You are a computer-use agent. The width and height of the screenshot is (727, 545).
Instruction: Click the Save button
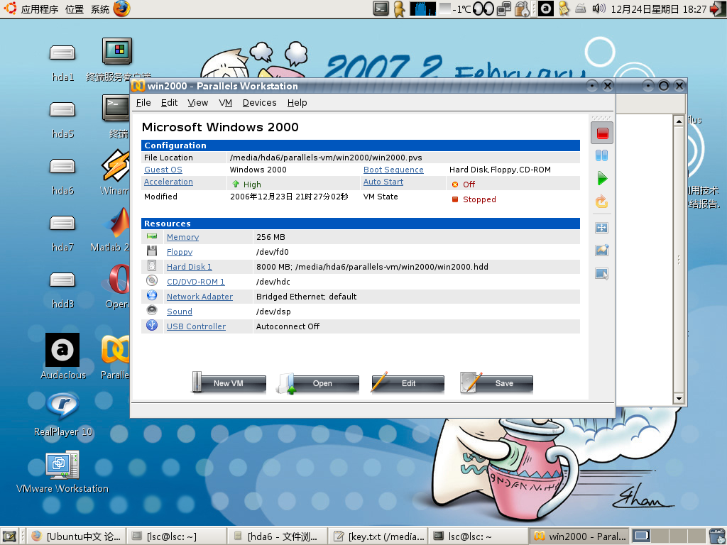[496, 383]
